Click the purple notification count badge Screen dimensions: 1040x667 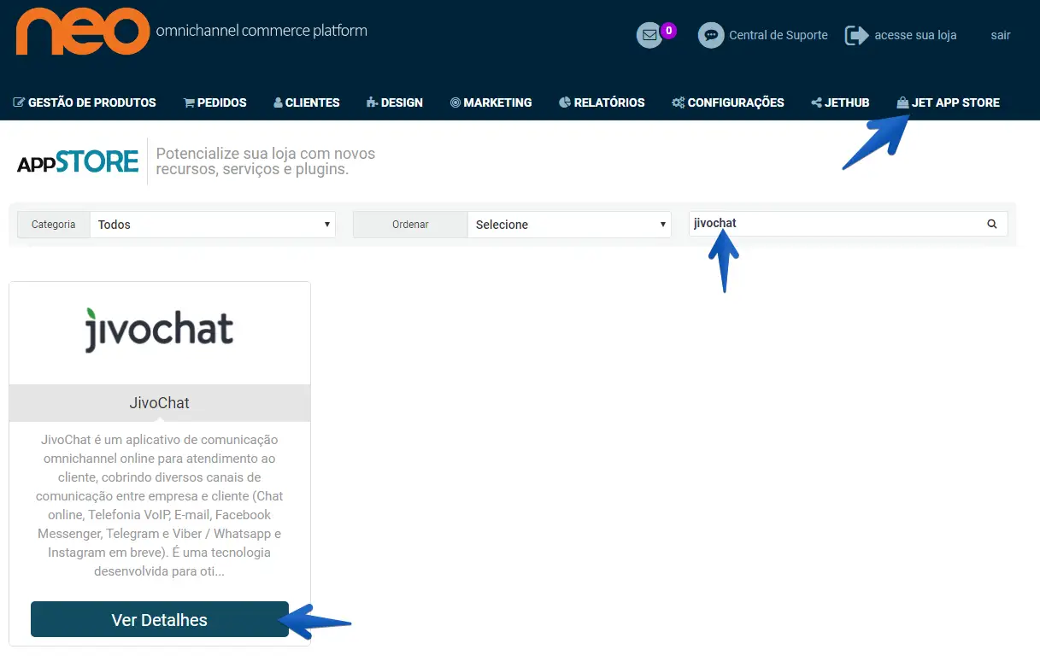pos(669,31)
